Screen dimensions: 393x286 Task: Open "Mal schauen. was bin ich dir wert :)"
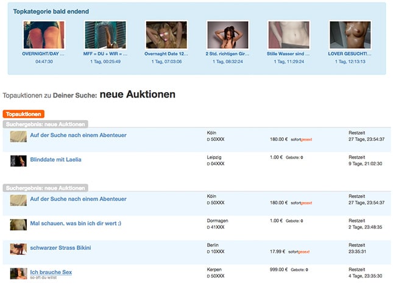(x=76, y=223)
